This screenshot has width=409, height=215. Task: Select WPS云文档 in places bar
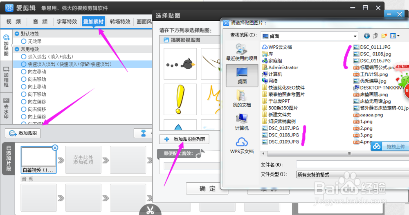click(242, 146)
